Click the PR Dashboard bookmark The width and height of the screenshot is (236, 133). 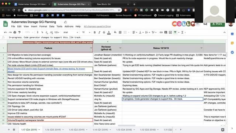pyautogui.click(x=143, y=16)
